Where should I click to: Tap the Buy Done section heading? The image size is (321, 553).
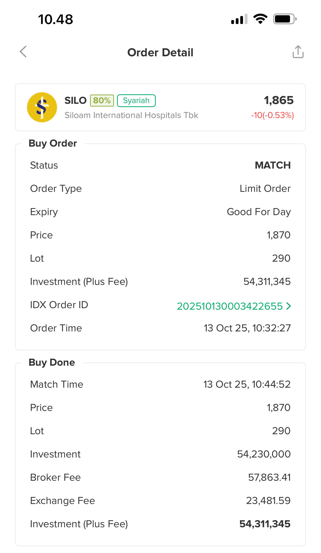click(52, 362)
